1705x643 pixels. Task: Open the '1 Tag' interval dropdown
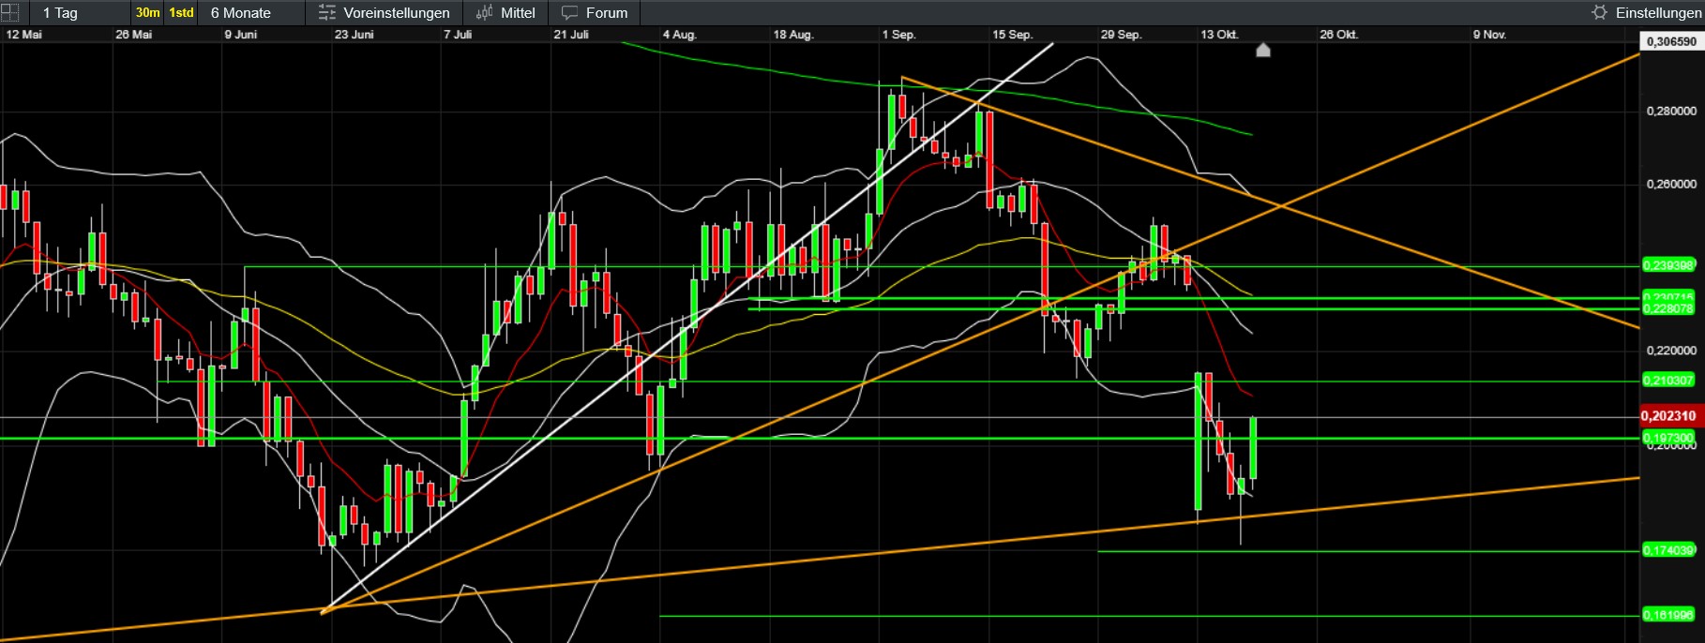61,13
